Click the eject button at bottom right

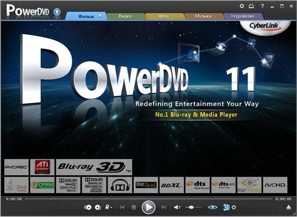coord(288,207)
